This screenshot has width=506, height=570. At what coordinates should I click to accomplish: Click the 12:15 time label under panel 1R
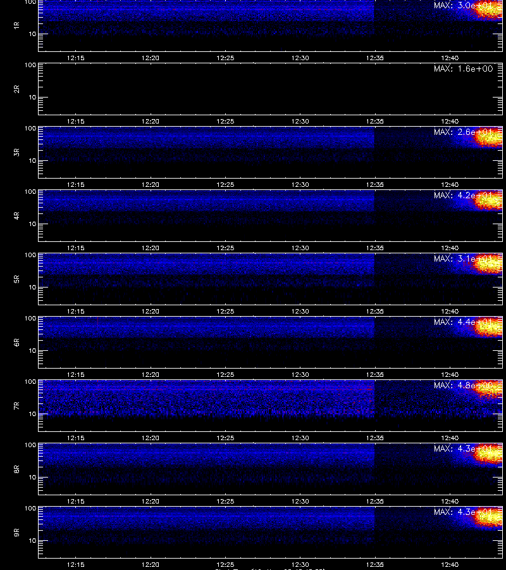click(x=75, y=58)
